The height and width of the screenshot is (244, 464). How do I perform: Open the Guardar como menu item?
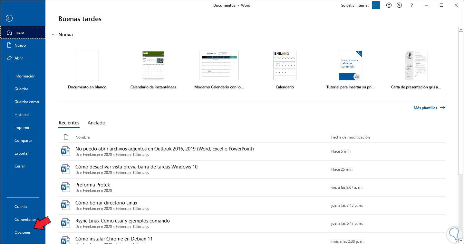(27, 102)
